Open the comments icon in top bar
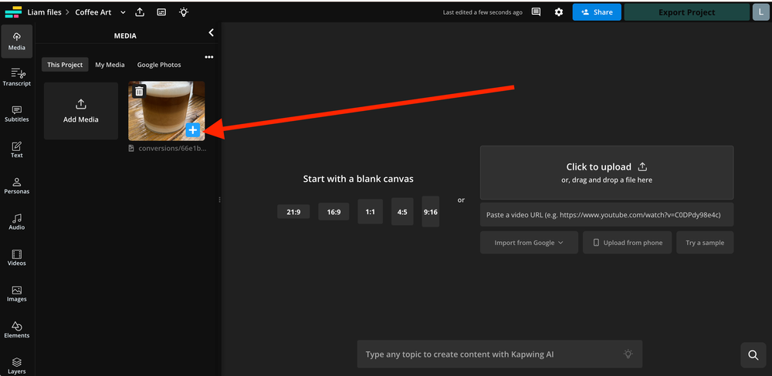 pyautogui.click(x=537, y=12)
